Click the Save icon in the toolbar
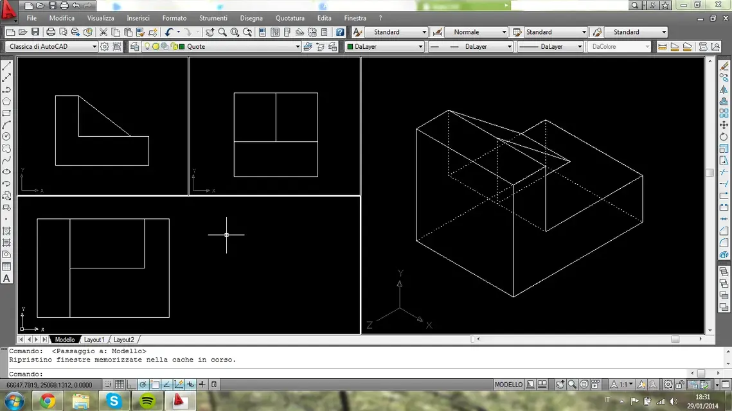The width and height of the screenshot is (732, 411). 35,32
